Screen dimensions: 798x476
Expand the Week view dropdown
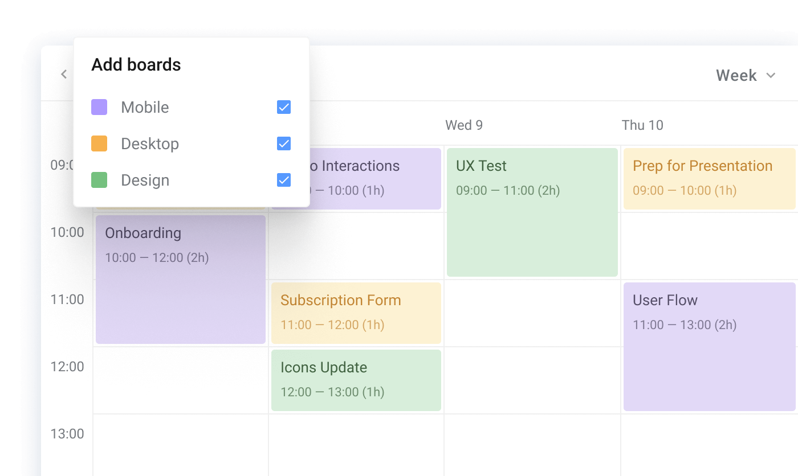(736, 75)
